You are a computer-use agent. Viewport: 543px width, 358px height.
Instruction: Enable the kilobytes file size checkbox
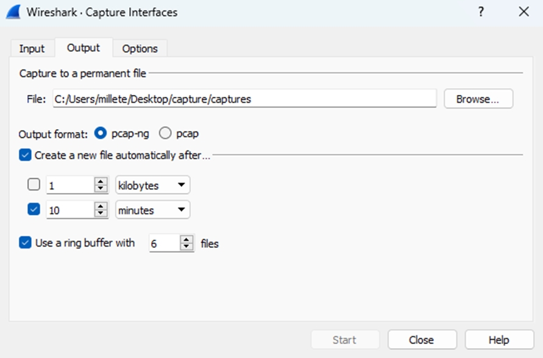click(34, 184)
